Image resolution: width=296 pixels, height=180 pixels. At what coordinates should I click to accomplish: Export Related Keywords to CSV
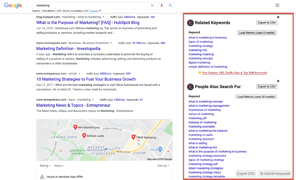(x=266, y=23)
